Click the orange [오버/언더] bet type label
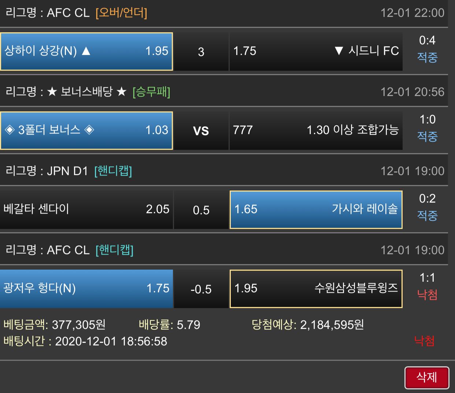Screen dimensions: 455x393 (x=121, y=13)
